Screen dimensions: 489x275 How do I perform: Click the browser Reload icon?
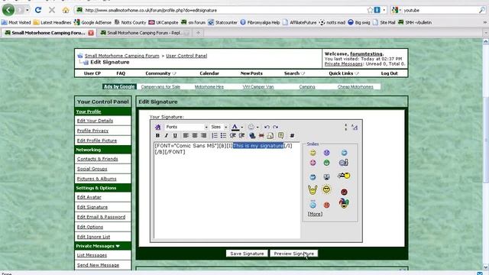point(38,10)
